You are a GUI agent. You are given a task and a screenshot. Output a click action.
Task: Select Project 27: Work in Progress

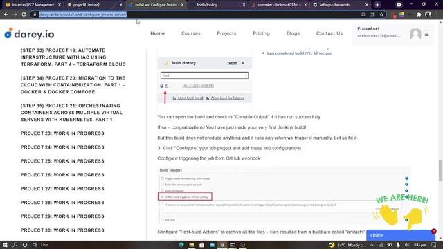pyautogui.click(x=62, y=189)
